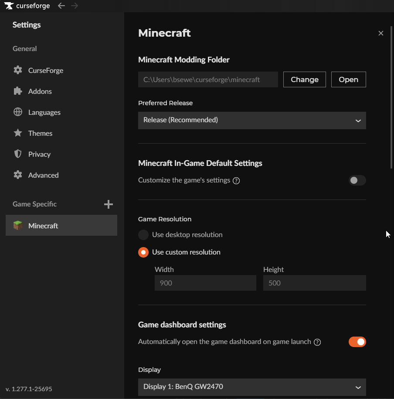Select Minecraft under Game Specific
The image size is (394, 399).
61,225
